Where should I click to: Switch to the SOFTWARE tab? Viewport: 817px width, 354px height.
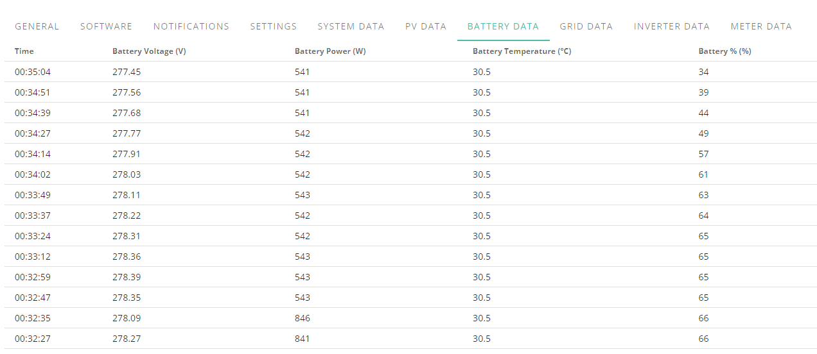pyautogui.click(x=106, y=26)
